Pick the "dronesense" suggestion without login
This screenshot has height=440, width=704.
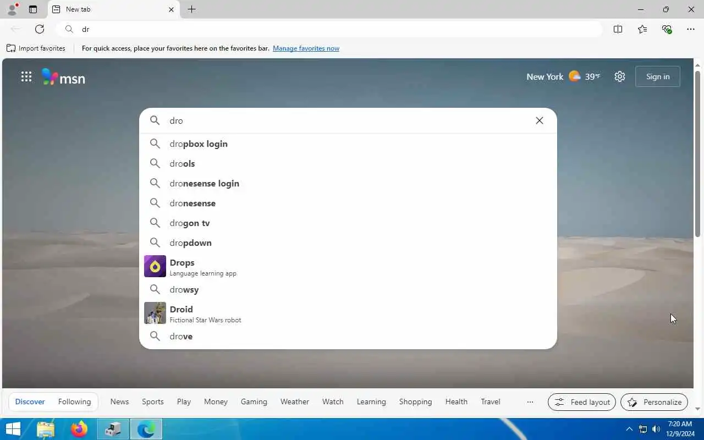(348, 203)
